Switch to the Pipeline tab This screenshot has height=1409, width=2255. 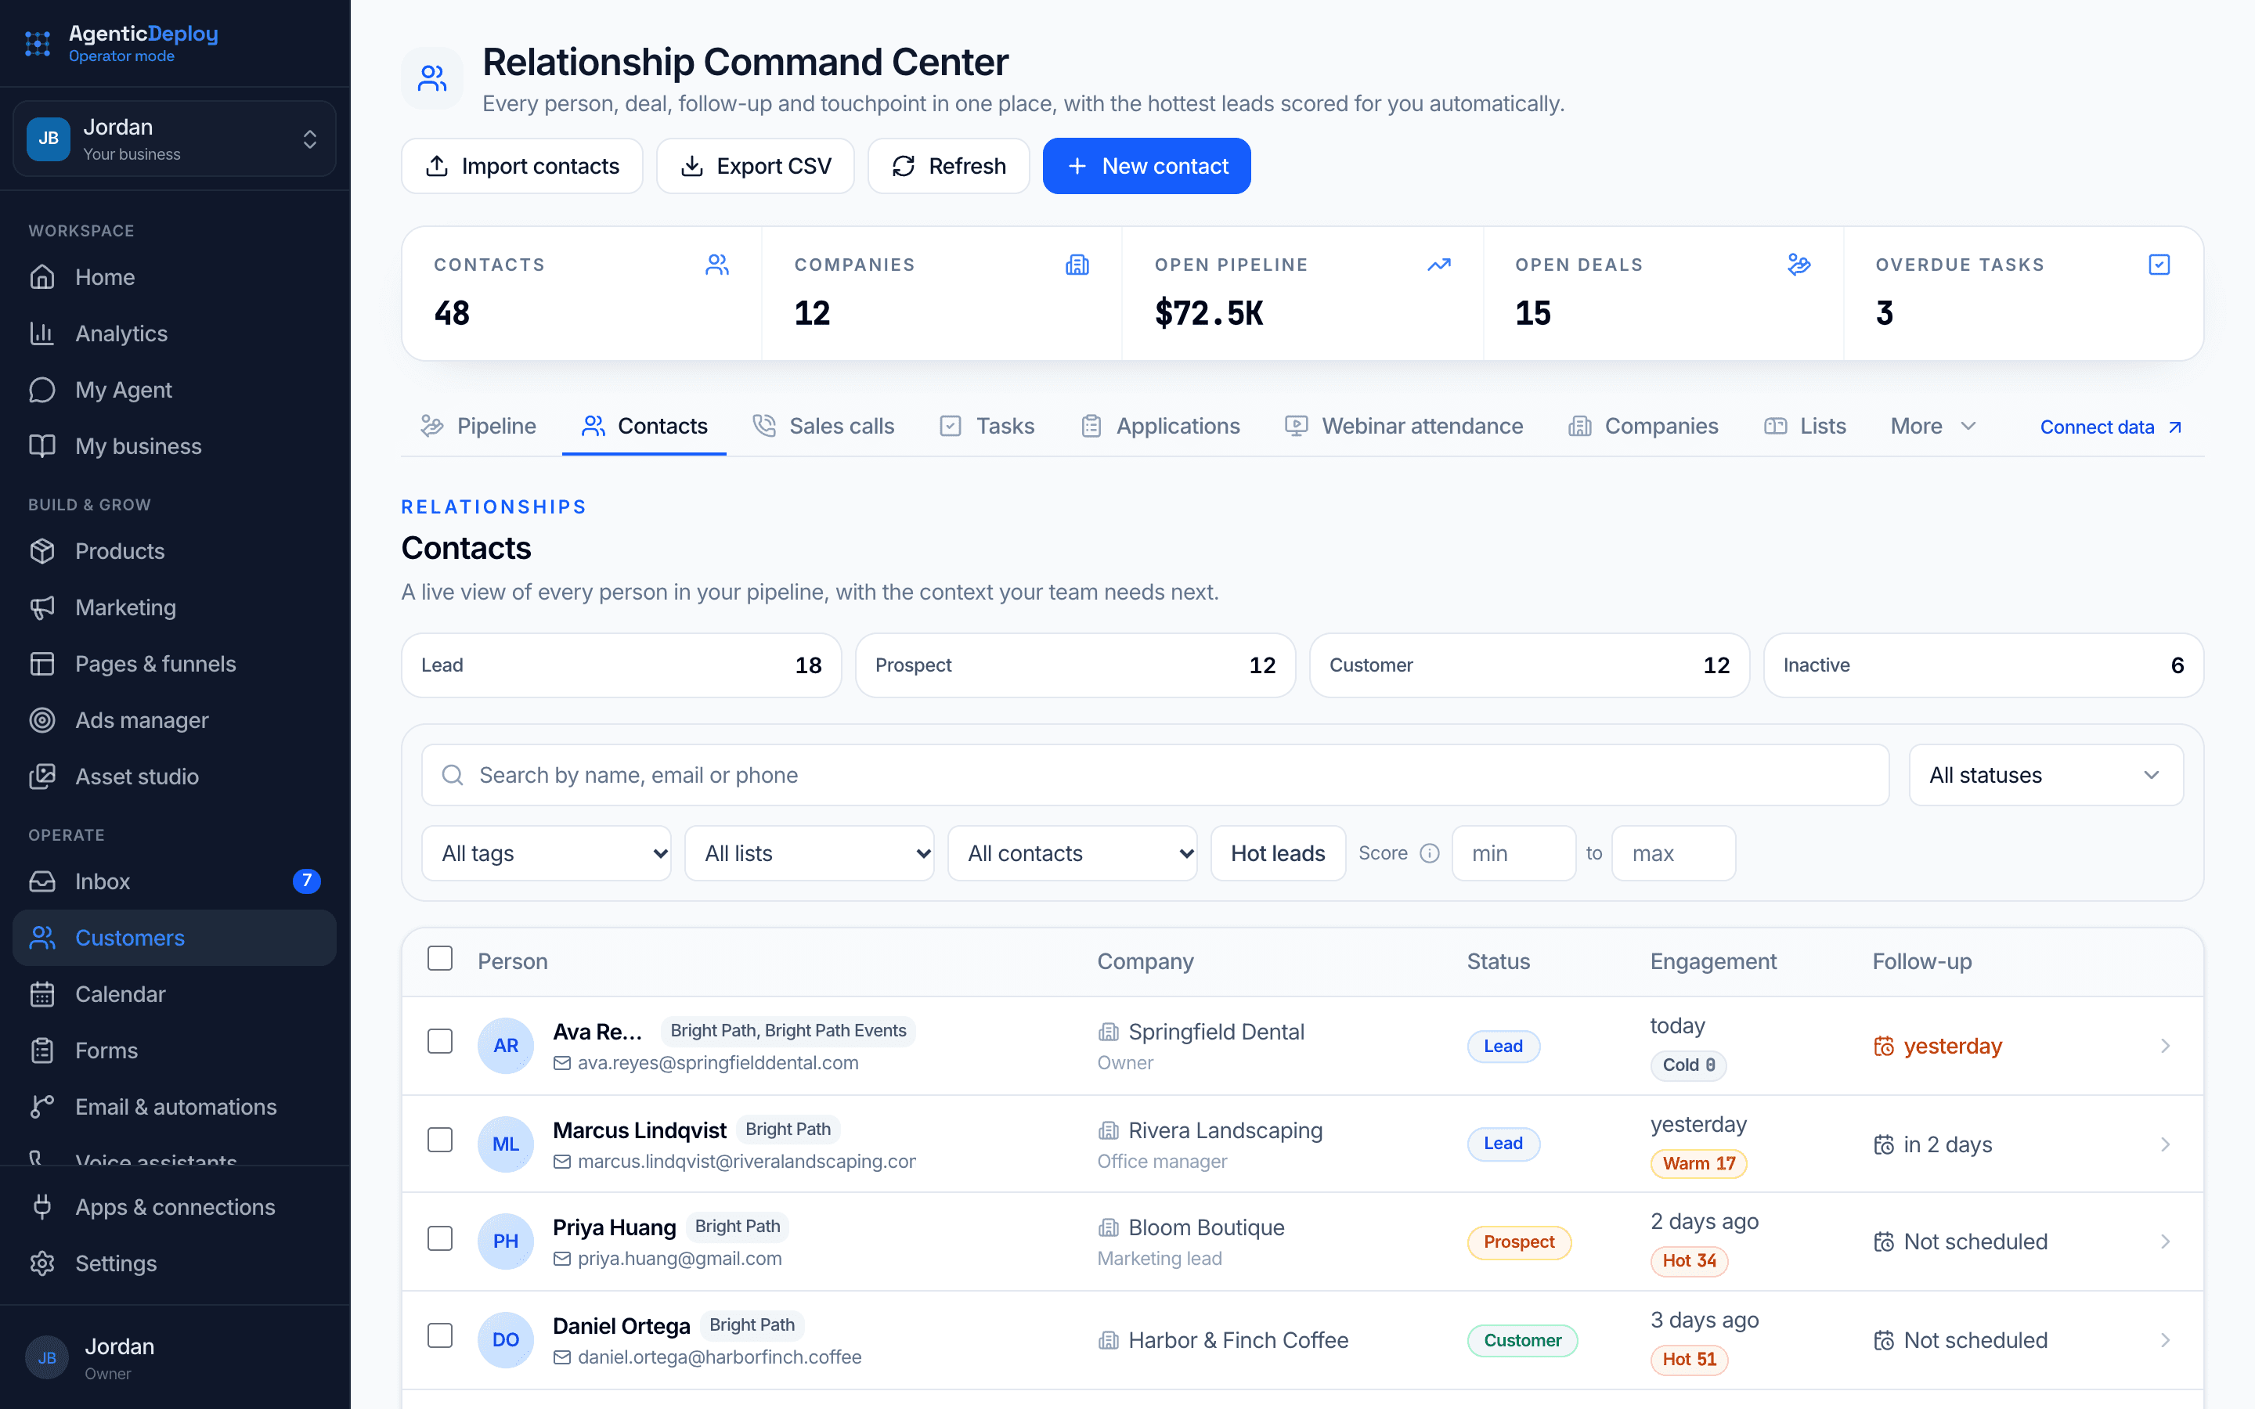click(479, 427)
